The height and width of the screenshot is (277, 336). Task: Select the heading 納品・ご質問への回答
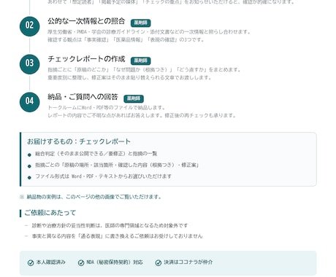click(x=83, y=97)
